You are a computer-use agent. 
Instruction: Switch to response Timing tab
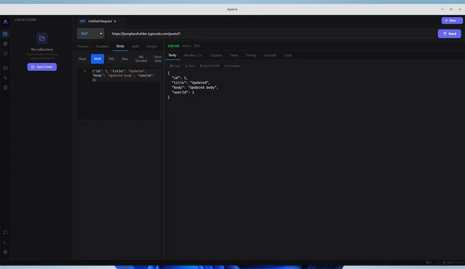(x=251, y=56)
